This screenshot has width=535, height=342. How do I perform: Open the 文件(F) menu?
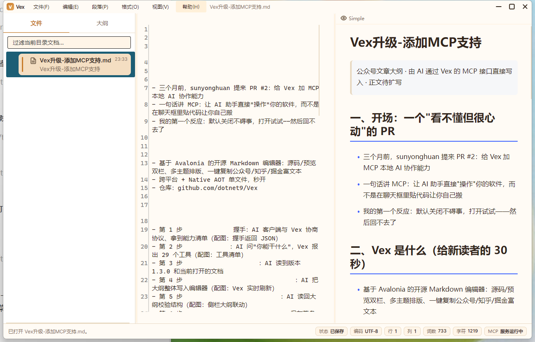tap(41, 7)
